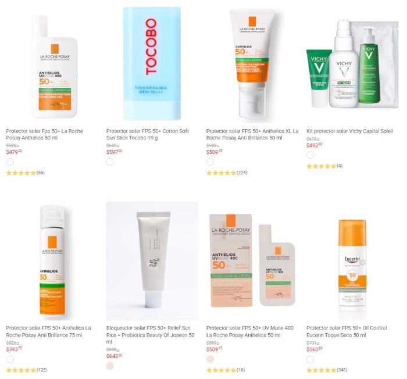View the 125 reviews rating for Anthelios 75 ml

(27, 370)
